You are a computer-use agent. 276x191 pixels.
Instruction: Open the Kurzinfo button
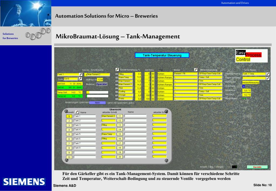[257, 167]
